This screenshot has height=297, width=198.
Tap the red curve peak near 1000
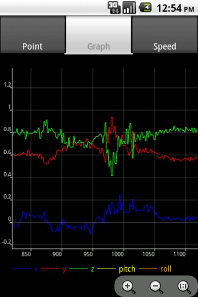point(112,118)
